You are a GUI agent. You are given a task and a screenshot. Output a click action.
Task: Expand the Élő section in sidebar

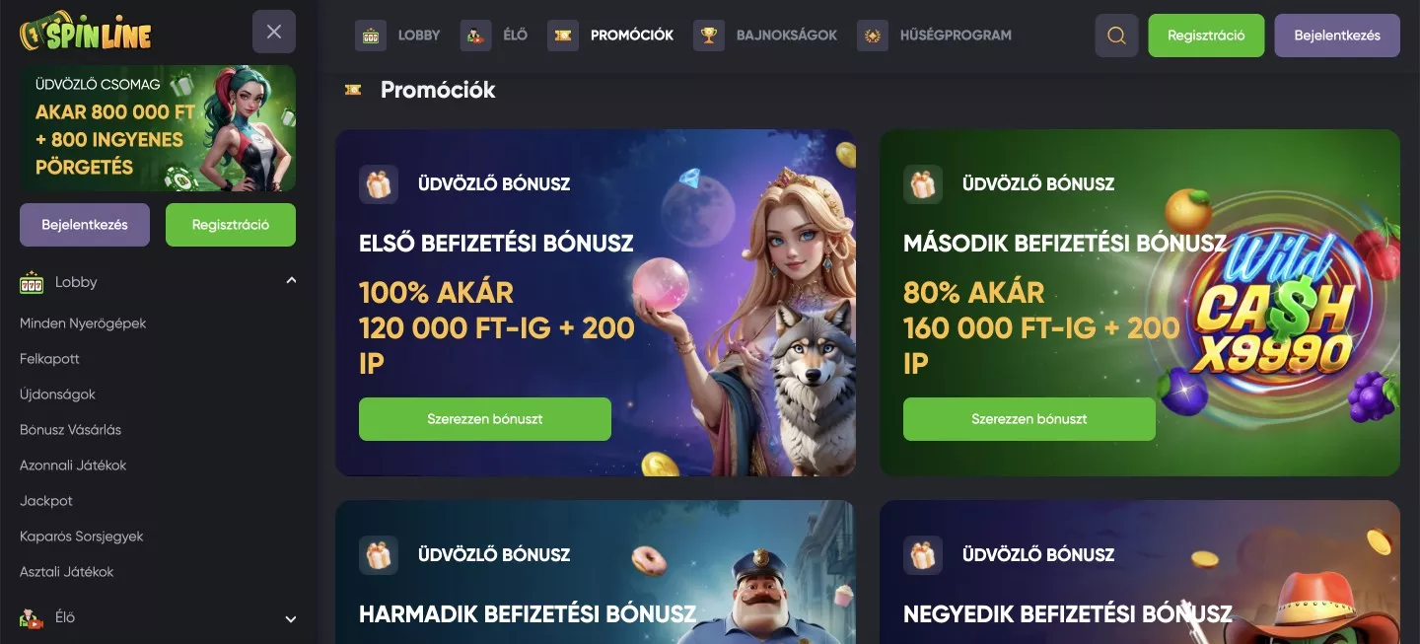click(291, 619)
